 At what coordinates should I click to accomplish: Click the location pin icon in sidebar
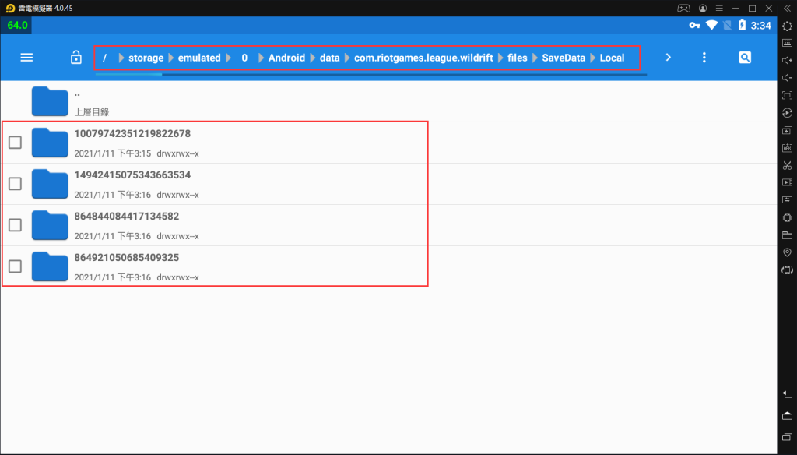[x=787, y=252]
